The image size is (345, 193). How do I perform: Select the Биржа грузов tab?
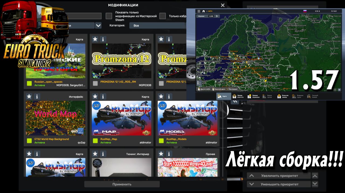pyautogui.click(x=268, y=96)
